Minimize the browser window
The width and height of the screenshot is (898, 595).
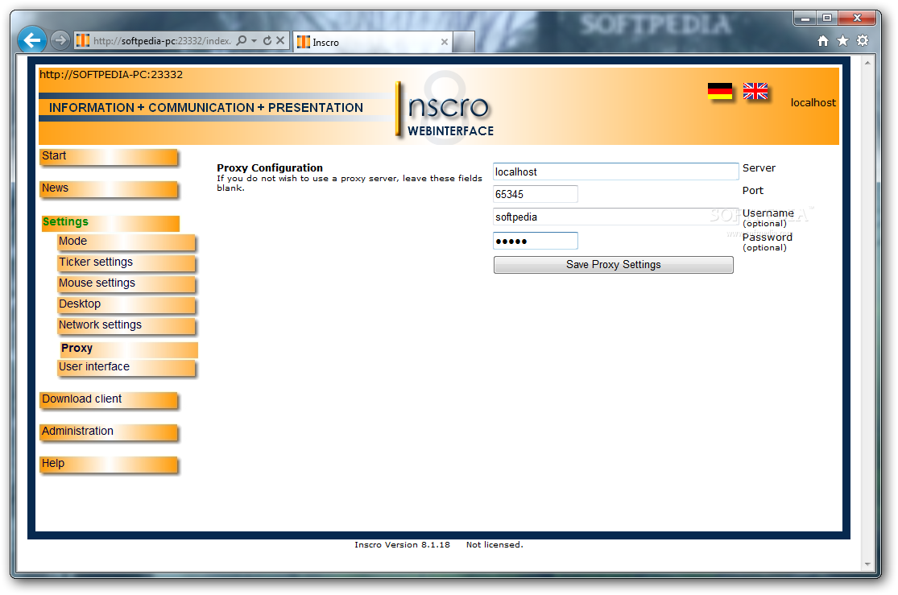pyautogui.click(x=805, y=19)
